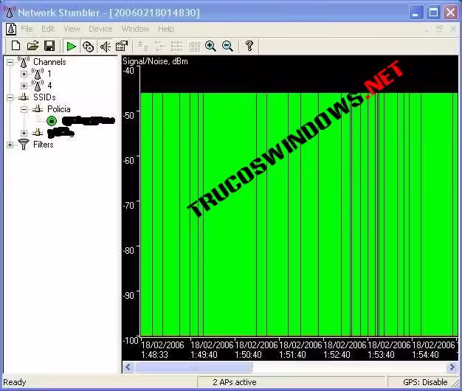Screen dimensions: 462x391
Task: Click the Filters funnel icon
Action: pos(24,144)
